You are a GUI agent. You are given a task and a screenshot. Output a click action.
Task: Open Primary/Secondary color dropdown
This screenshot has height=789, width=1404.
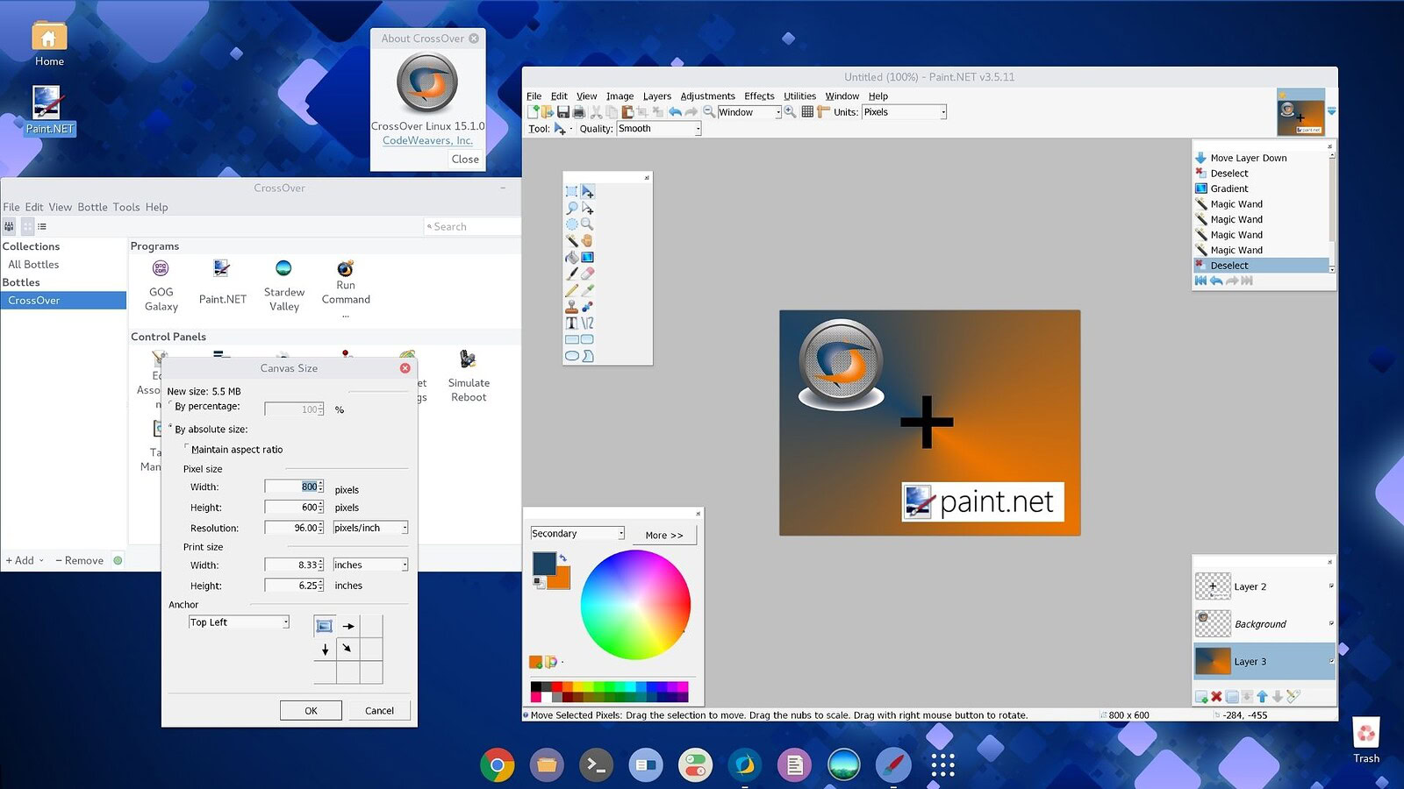click(577, 533)
